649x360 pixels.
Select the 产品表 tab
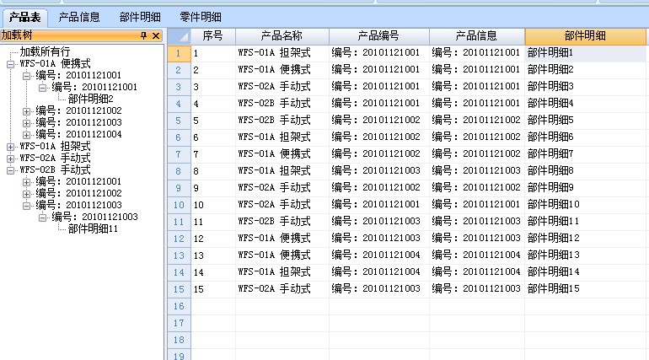tap(24, 16)
